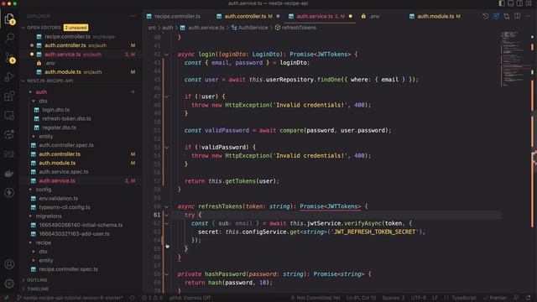Toggle primary sidebar layout icon in title bar
Screen dimensions: 537x302
pyautogui.click(x=502, y=3)
